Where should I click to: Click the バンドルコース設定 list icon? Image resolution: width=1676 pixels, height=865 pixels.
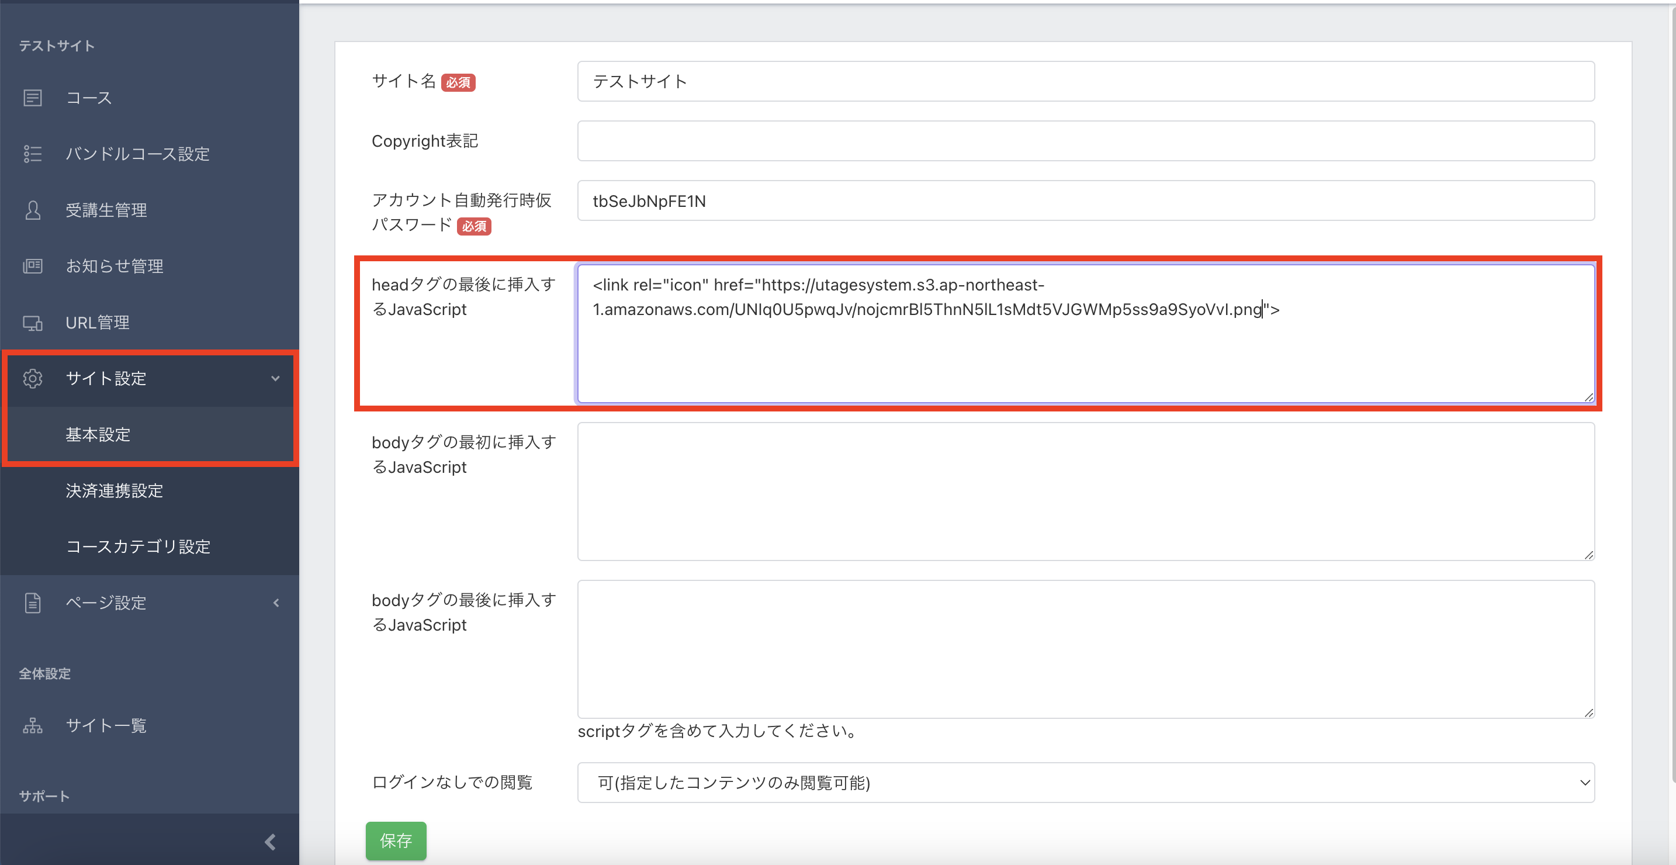pyautogui.click(x=33, y=154)
